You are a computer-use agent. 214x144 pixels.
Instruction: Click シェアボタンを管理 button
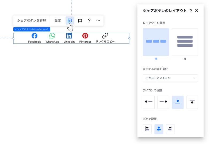tap(32, 21)
